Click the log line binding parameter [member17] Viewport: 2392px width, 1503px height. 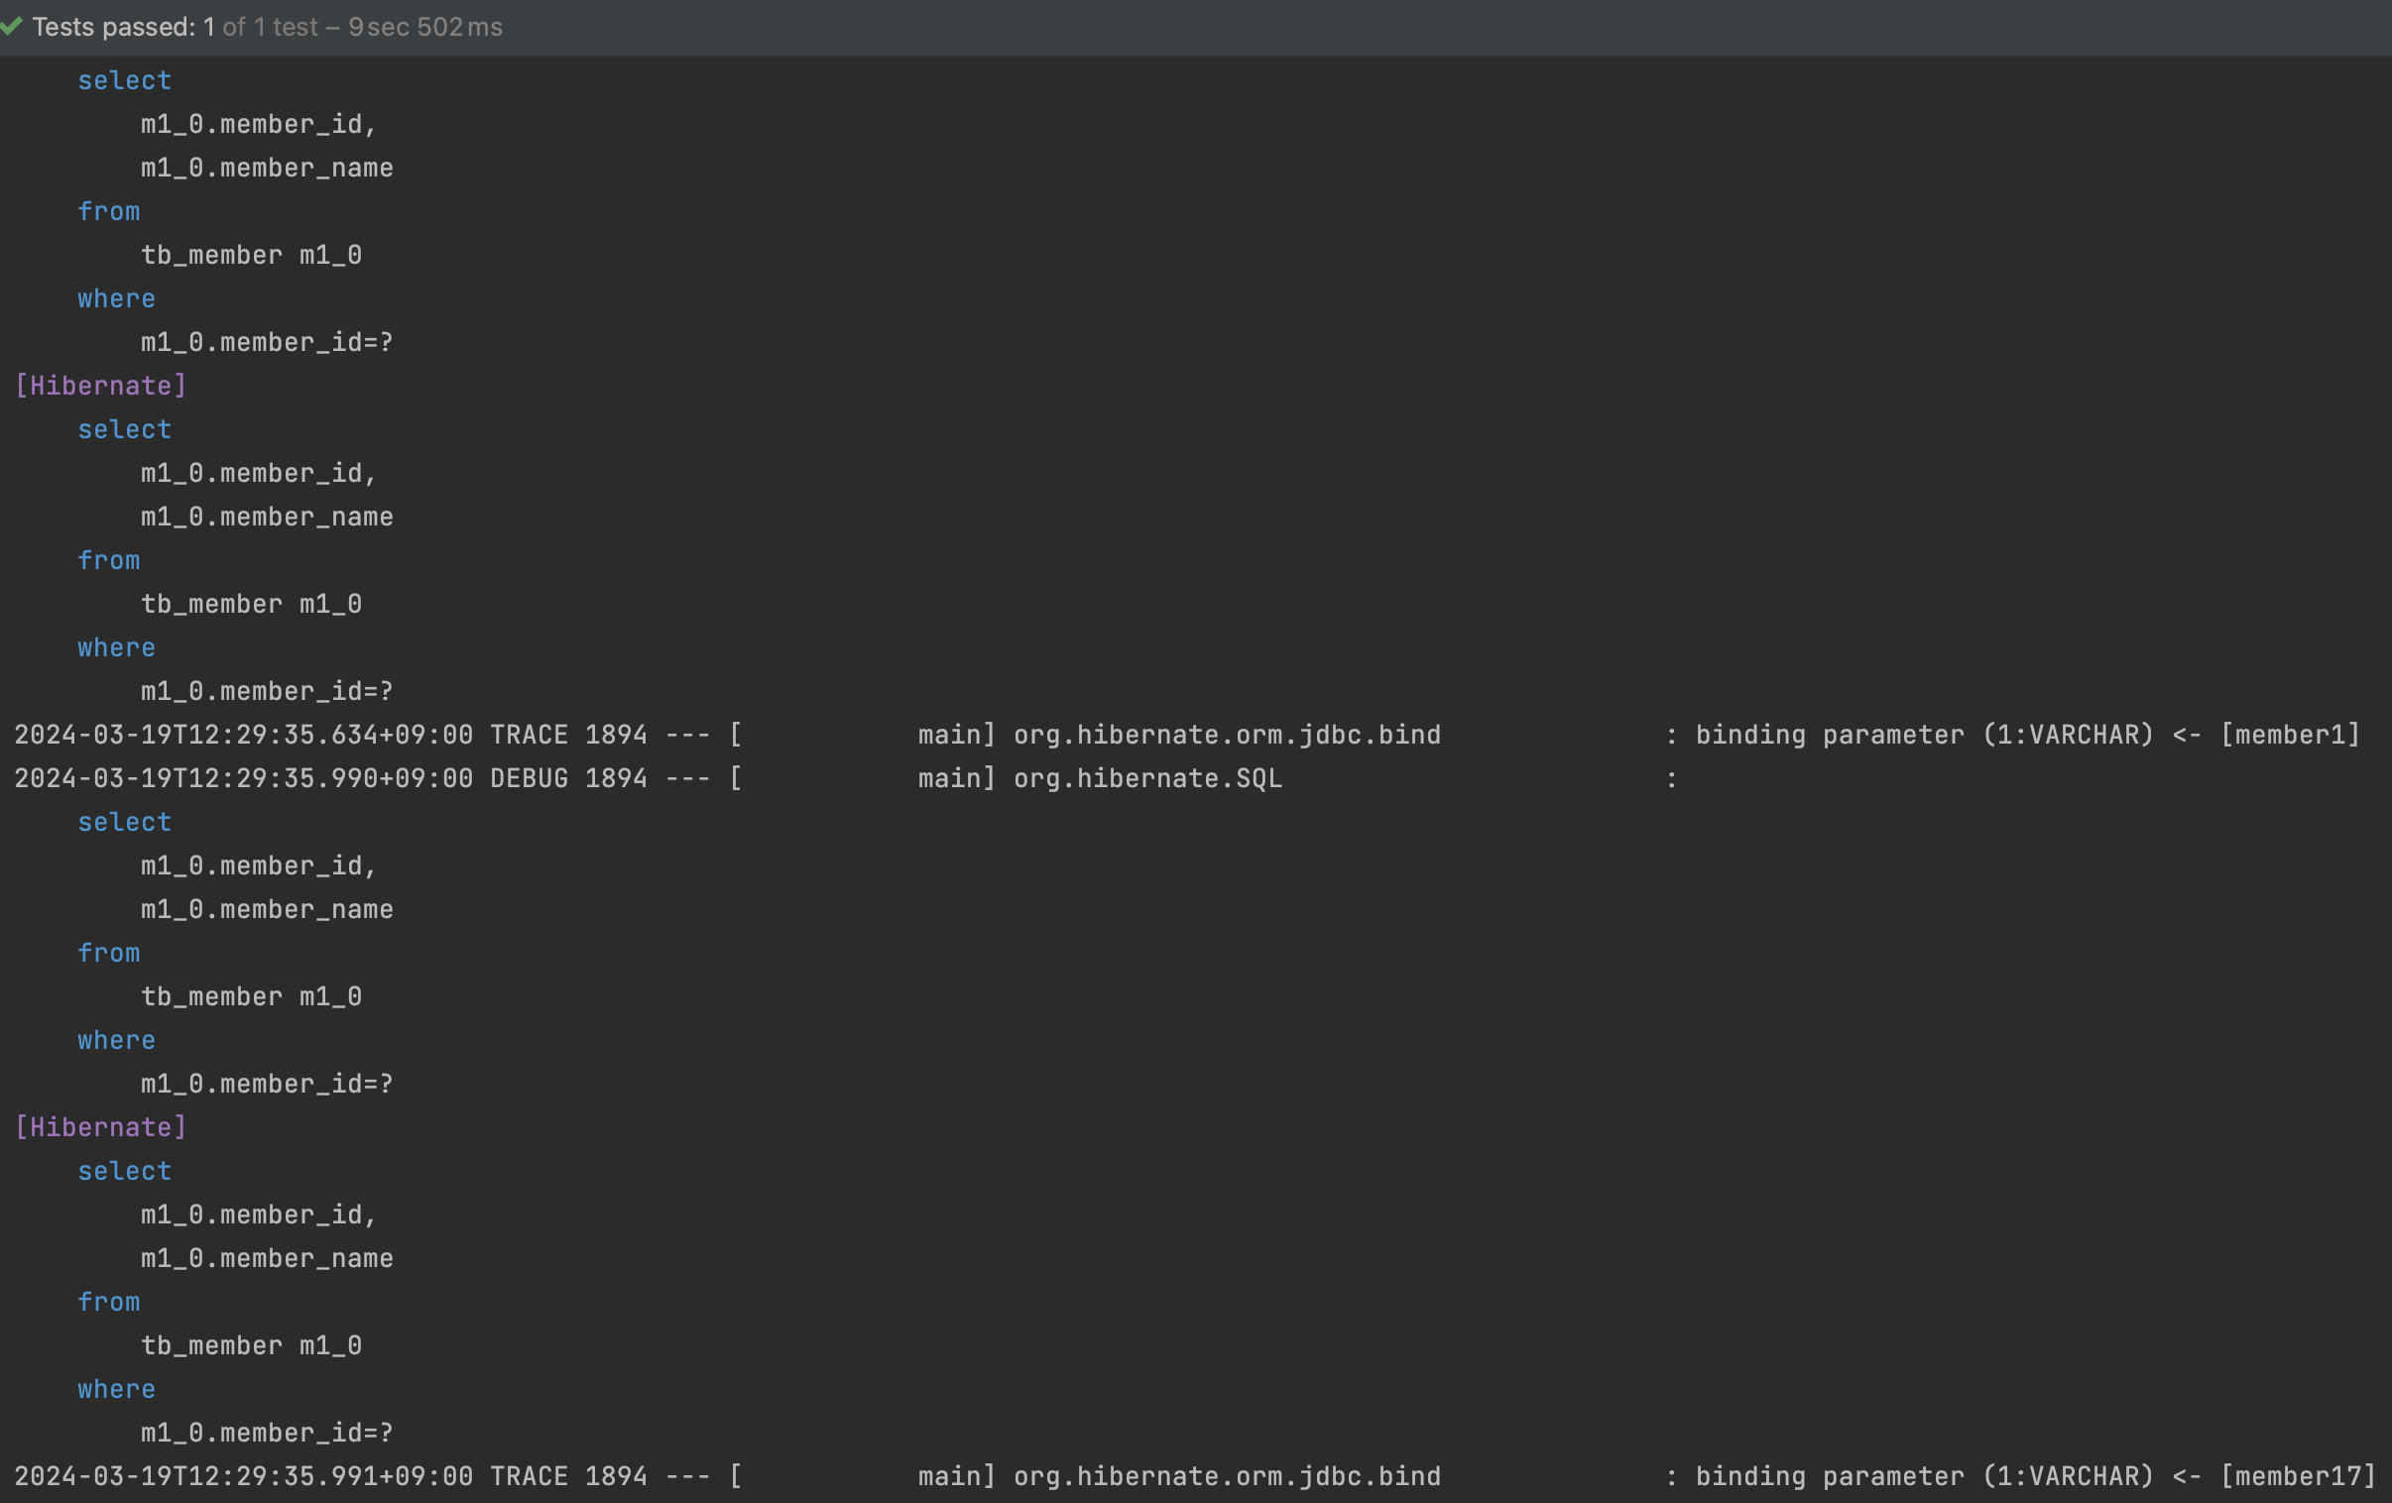click(1195, 1476)
